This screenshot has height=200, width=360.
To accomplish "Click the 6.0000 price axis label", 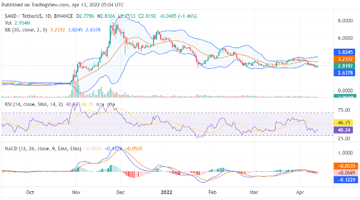I will 345,38.
